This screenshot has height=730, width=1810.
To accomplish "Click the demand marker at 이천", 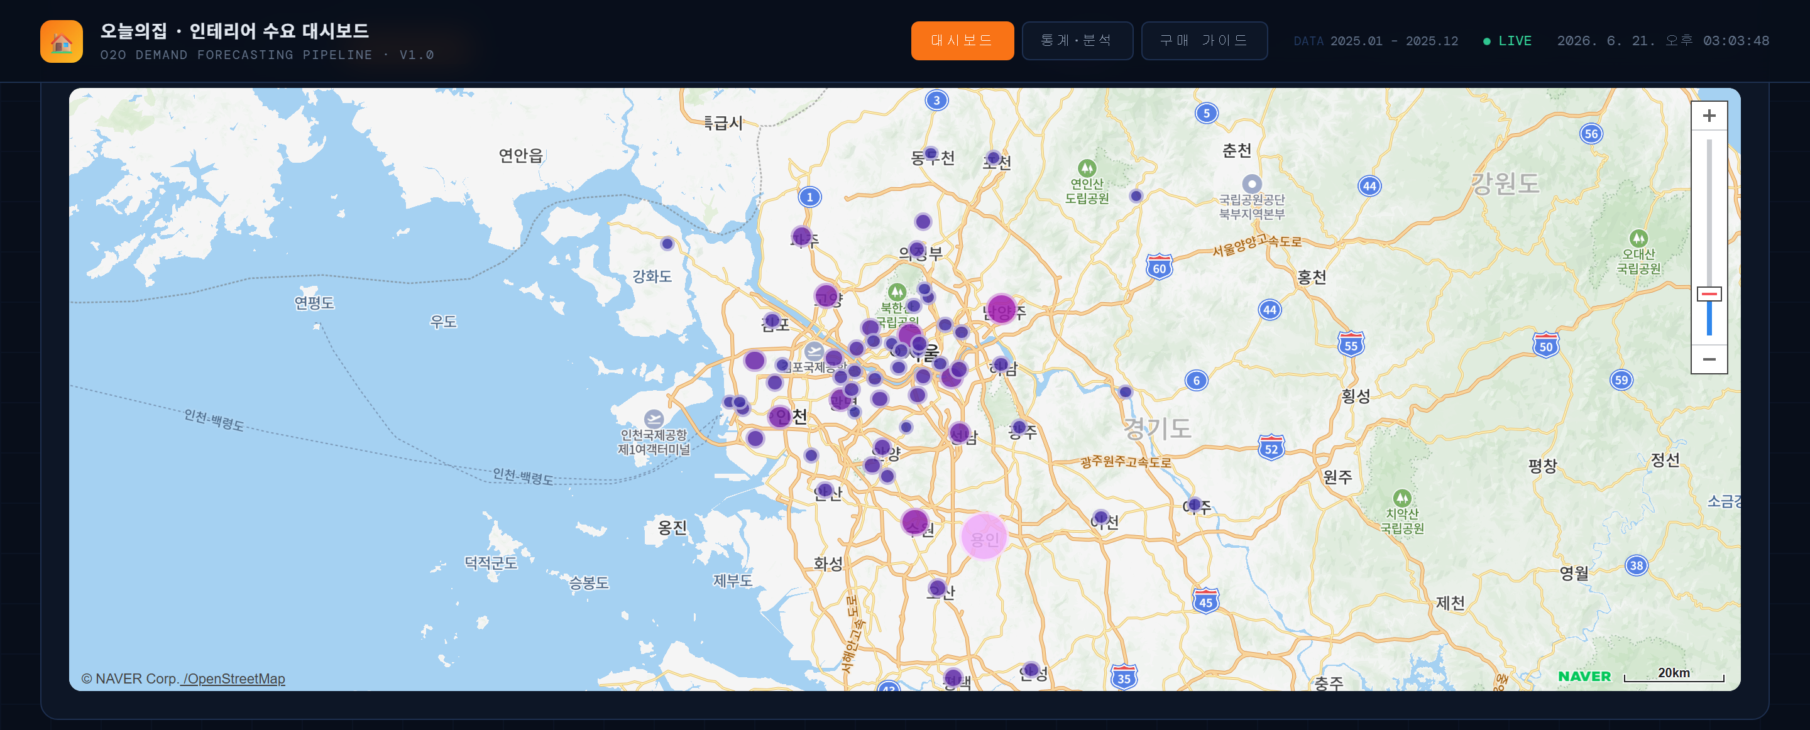I will point(1101,517).
